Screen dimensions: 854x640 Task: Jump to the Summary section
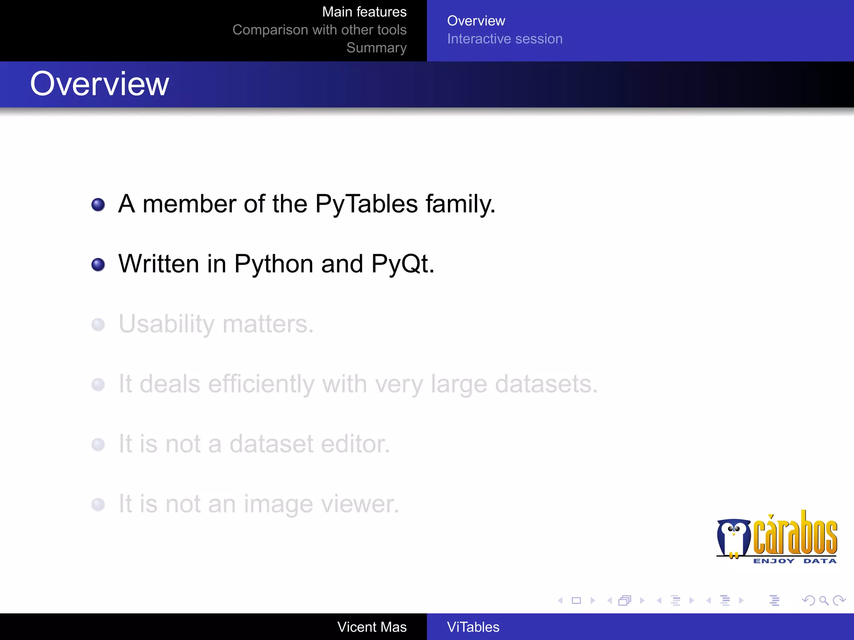click(x=377, y=48)
